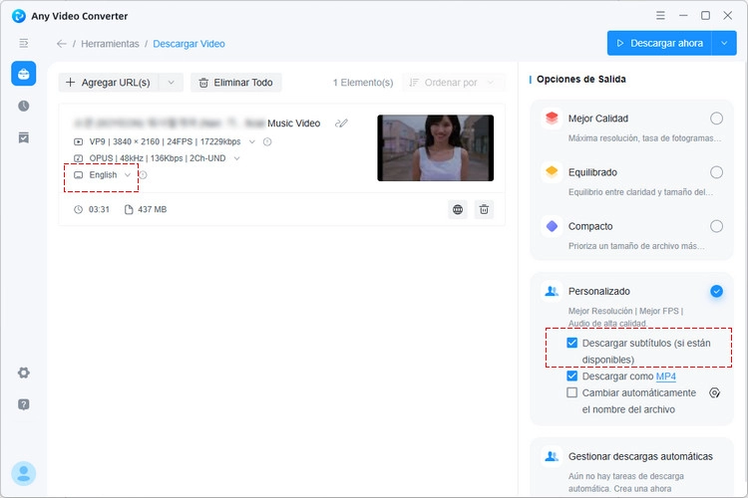748x498 pixels.
Task: Click the Any Video Converter logo
Action: 19,16
